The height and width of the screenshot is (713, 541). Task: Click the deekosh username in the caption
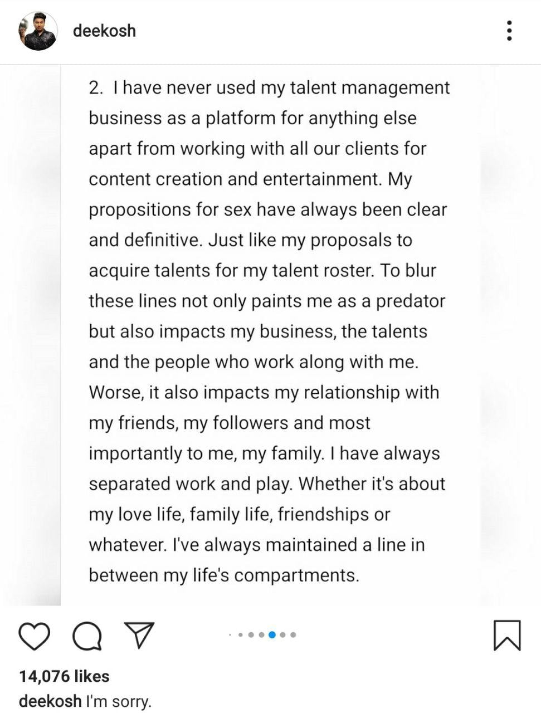50,701
